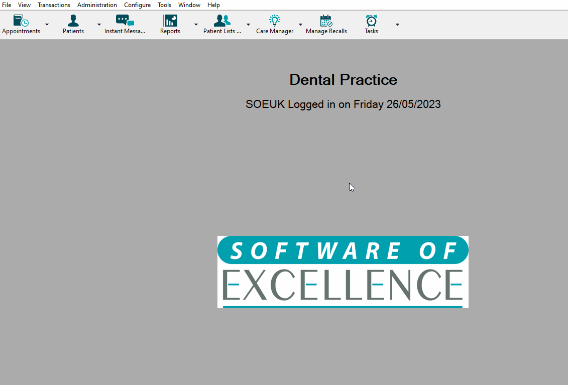Open the Tasks alarm clock icon

tap(371, 21)
